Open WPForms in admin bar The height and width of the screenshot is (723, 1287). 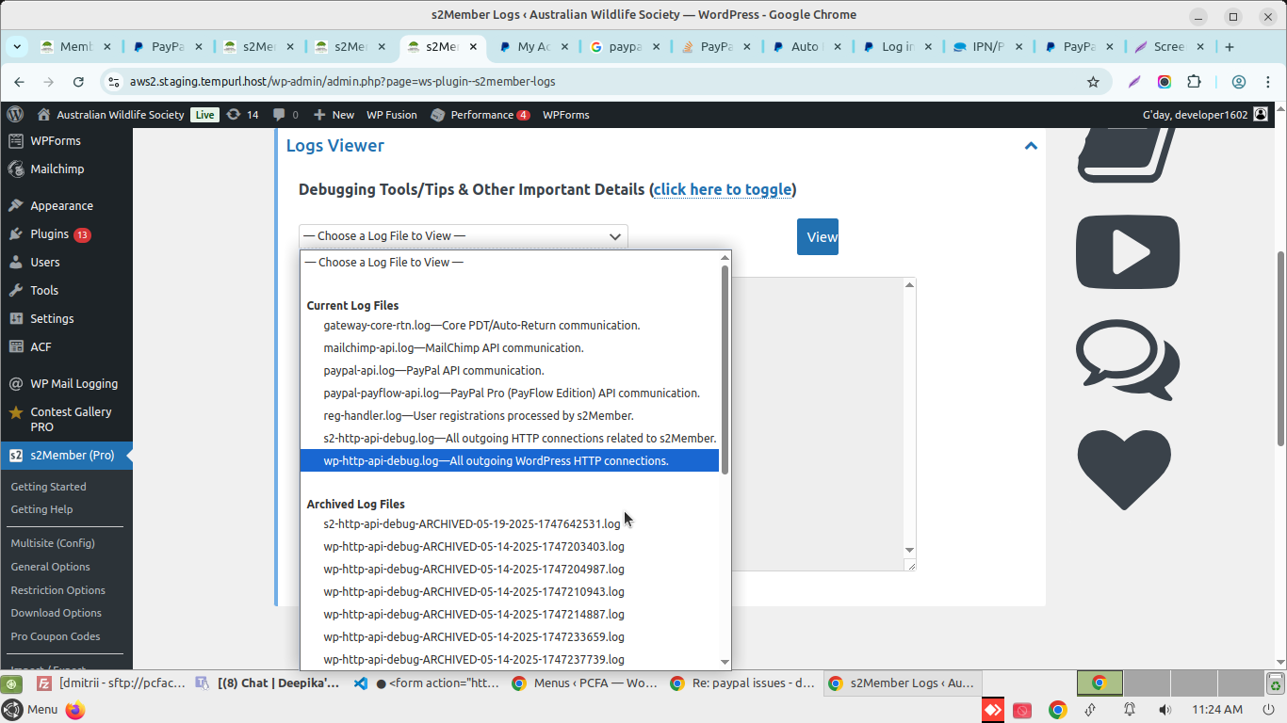tap(566, 115)
